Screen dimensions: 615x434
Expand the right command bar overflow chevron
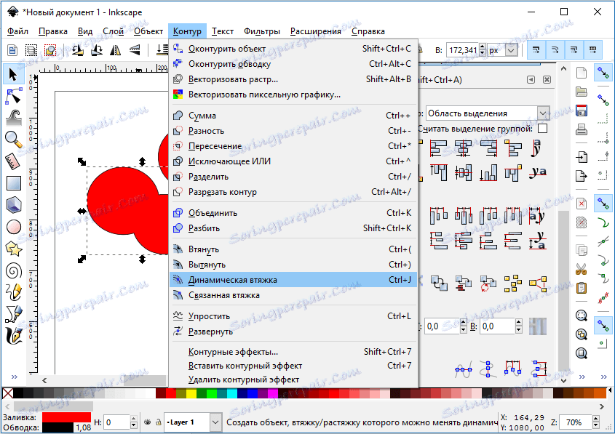coord(582,377)
